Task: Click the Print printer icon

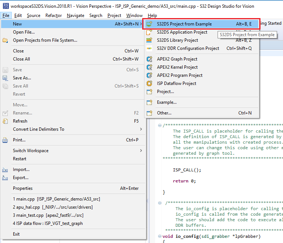Action: coord(5,140)
